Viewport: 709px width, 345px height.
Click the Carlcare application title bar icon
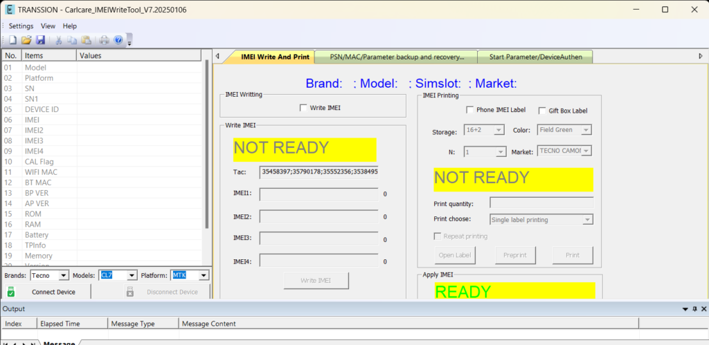point(9,10)
